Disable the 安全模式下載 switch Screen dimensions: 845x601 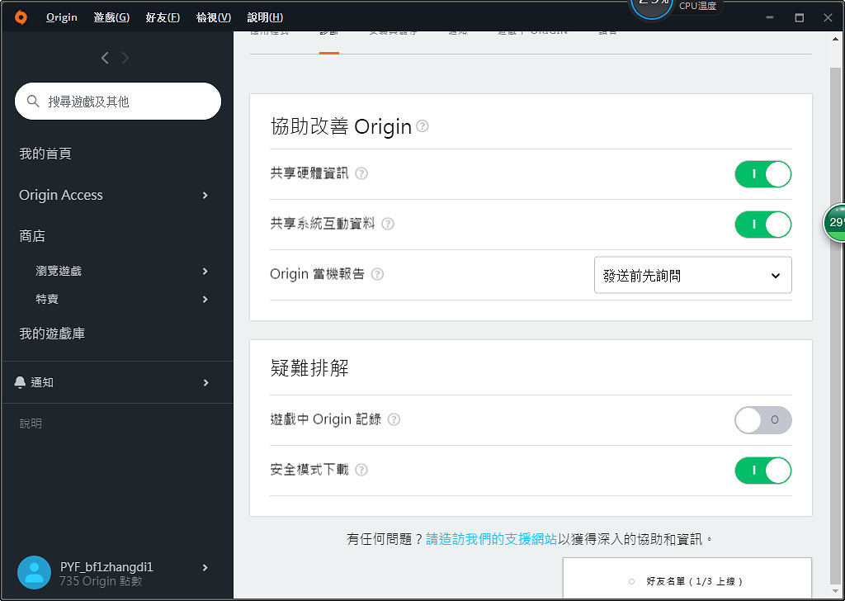tap(762, 470)
